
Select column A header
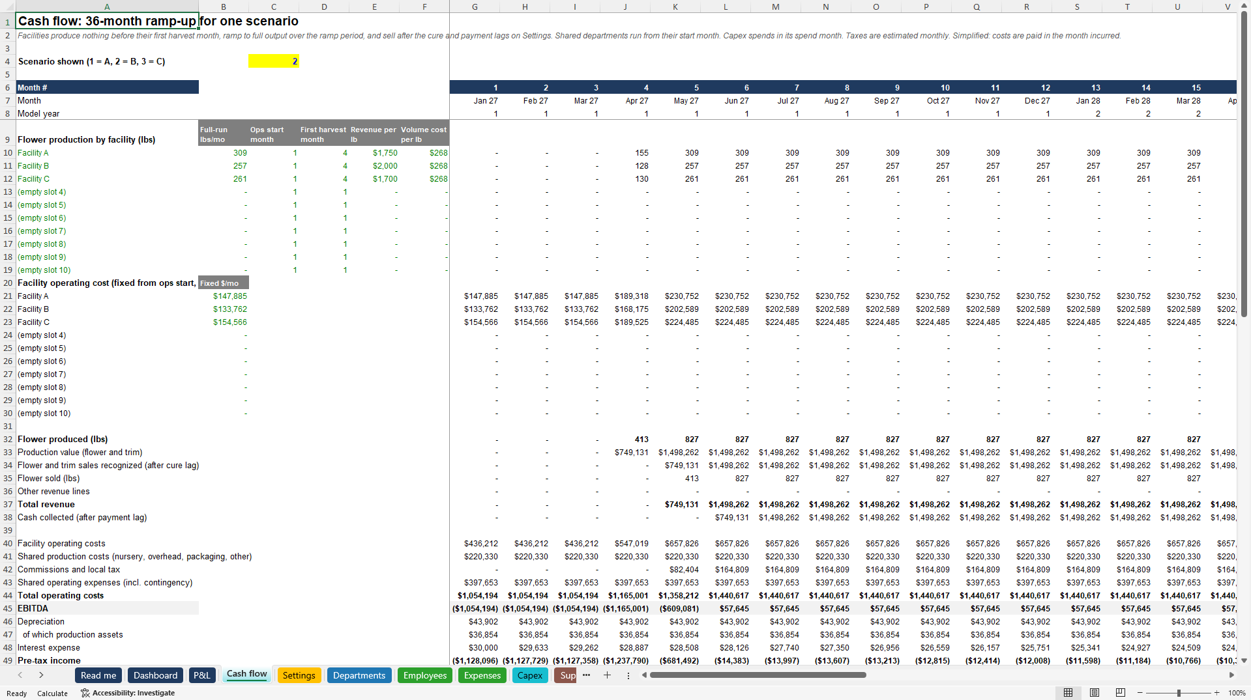point(107,7)
